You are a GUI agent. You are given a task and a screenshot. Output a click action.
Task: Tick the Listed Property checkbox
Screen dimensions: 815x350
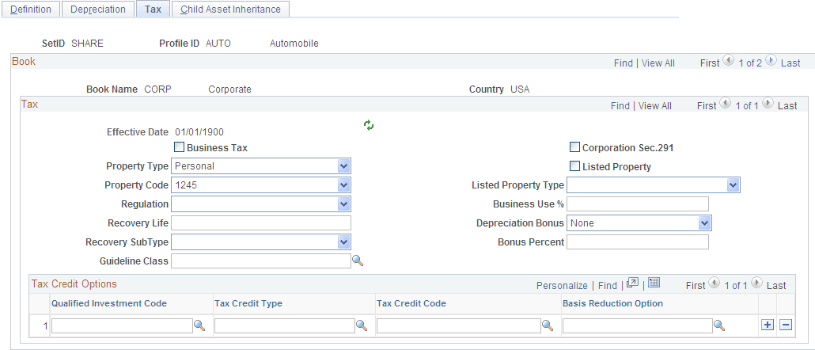(575, 166)
